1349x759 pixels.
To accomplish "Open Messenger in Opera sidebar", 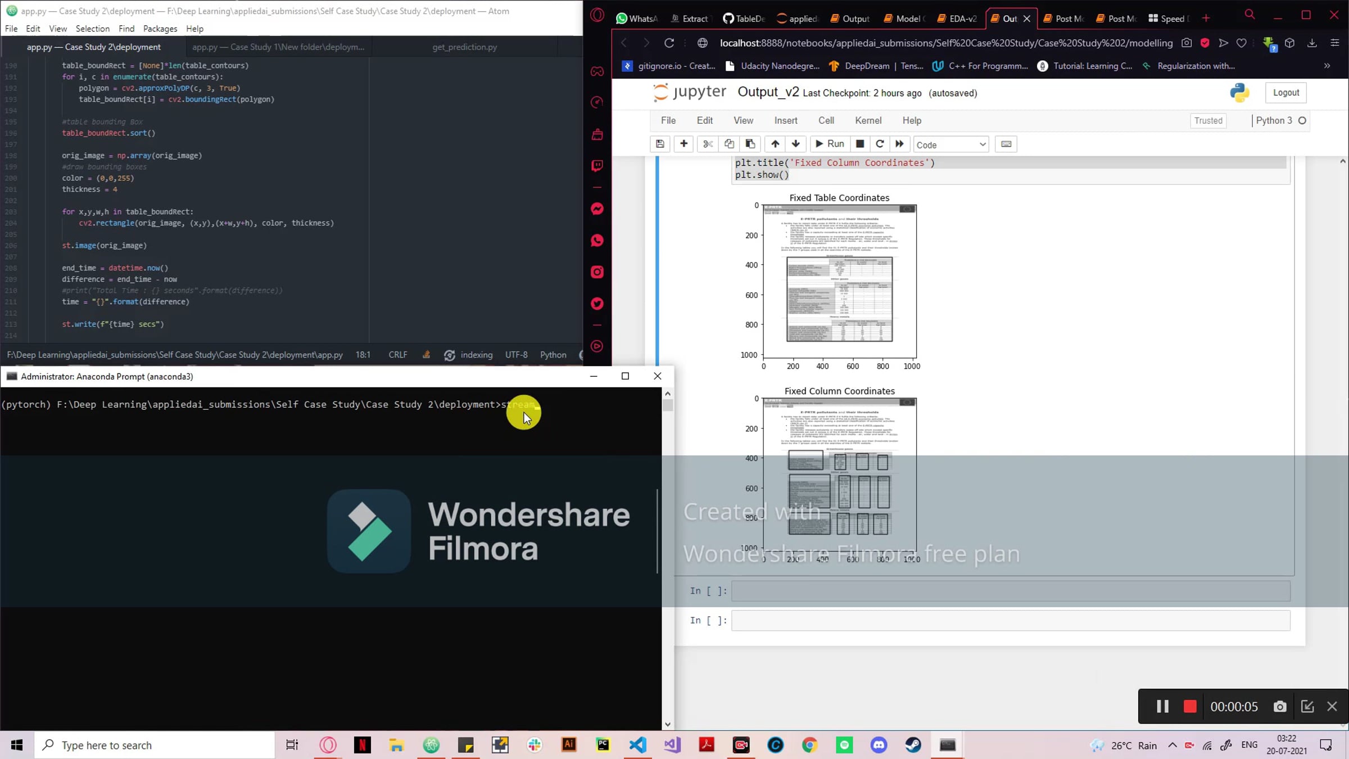I will pyautogui.click(x=597, y=209).
